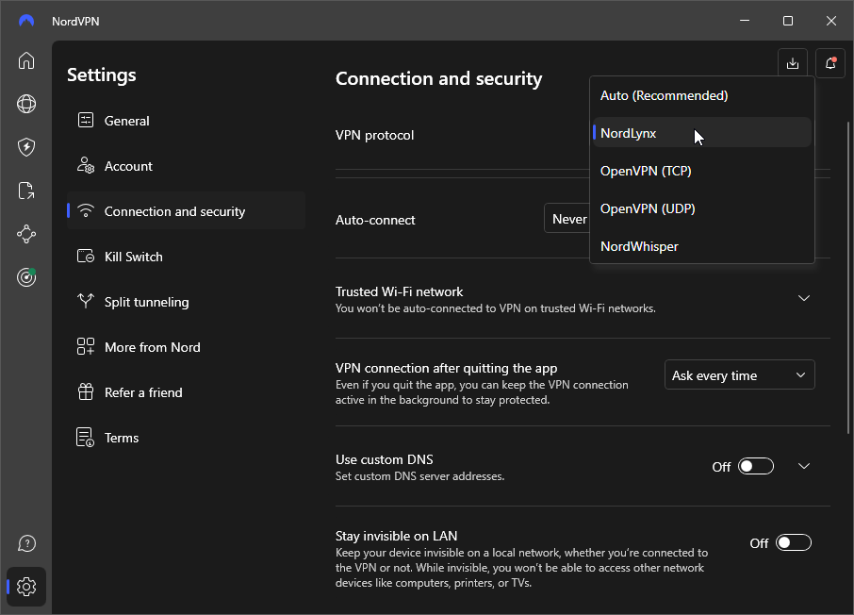Click the NordVPN logo in title bar
Viewport: 854px width, 615px height.
coord(26,21)
